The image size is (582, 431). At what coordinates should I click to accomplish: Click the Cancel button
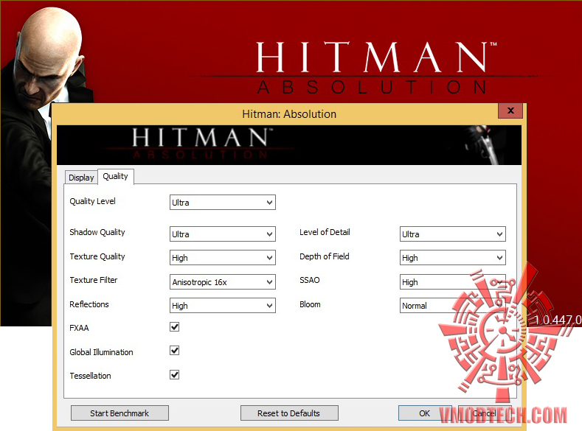pos(485,413)
